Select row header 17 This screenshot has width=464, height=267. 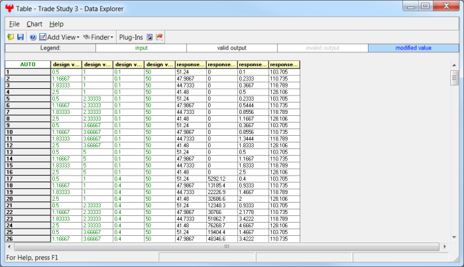click(28, 178)
